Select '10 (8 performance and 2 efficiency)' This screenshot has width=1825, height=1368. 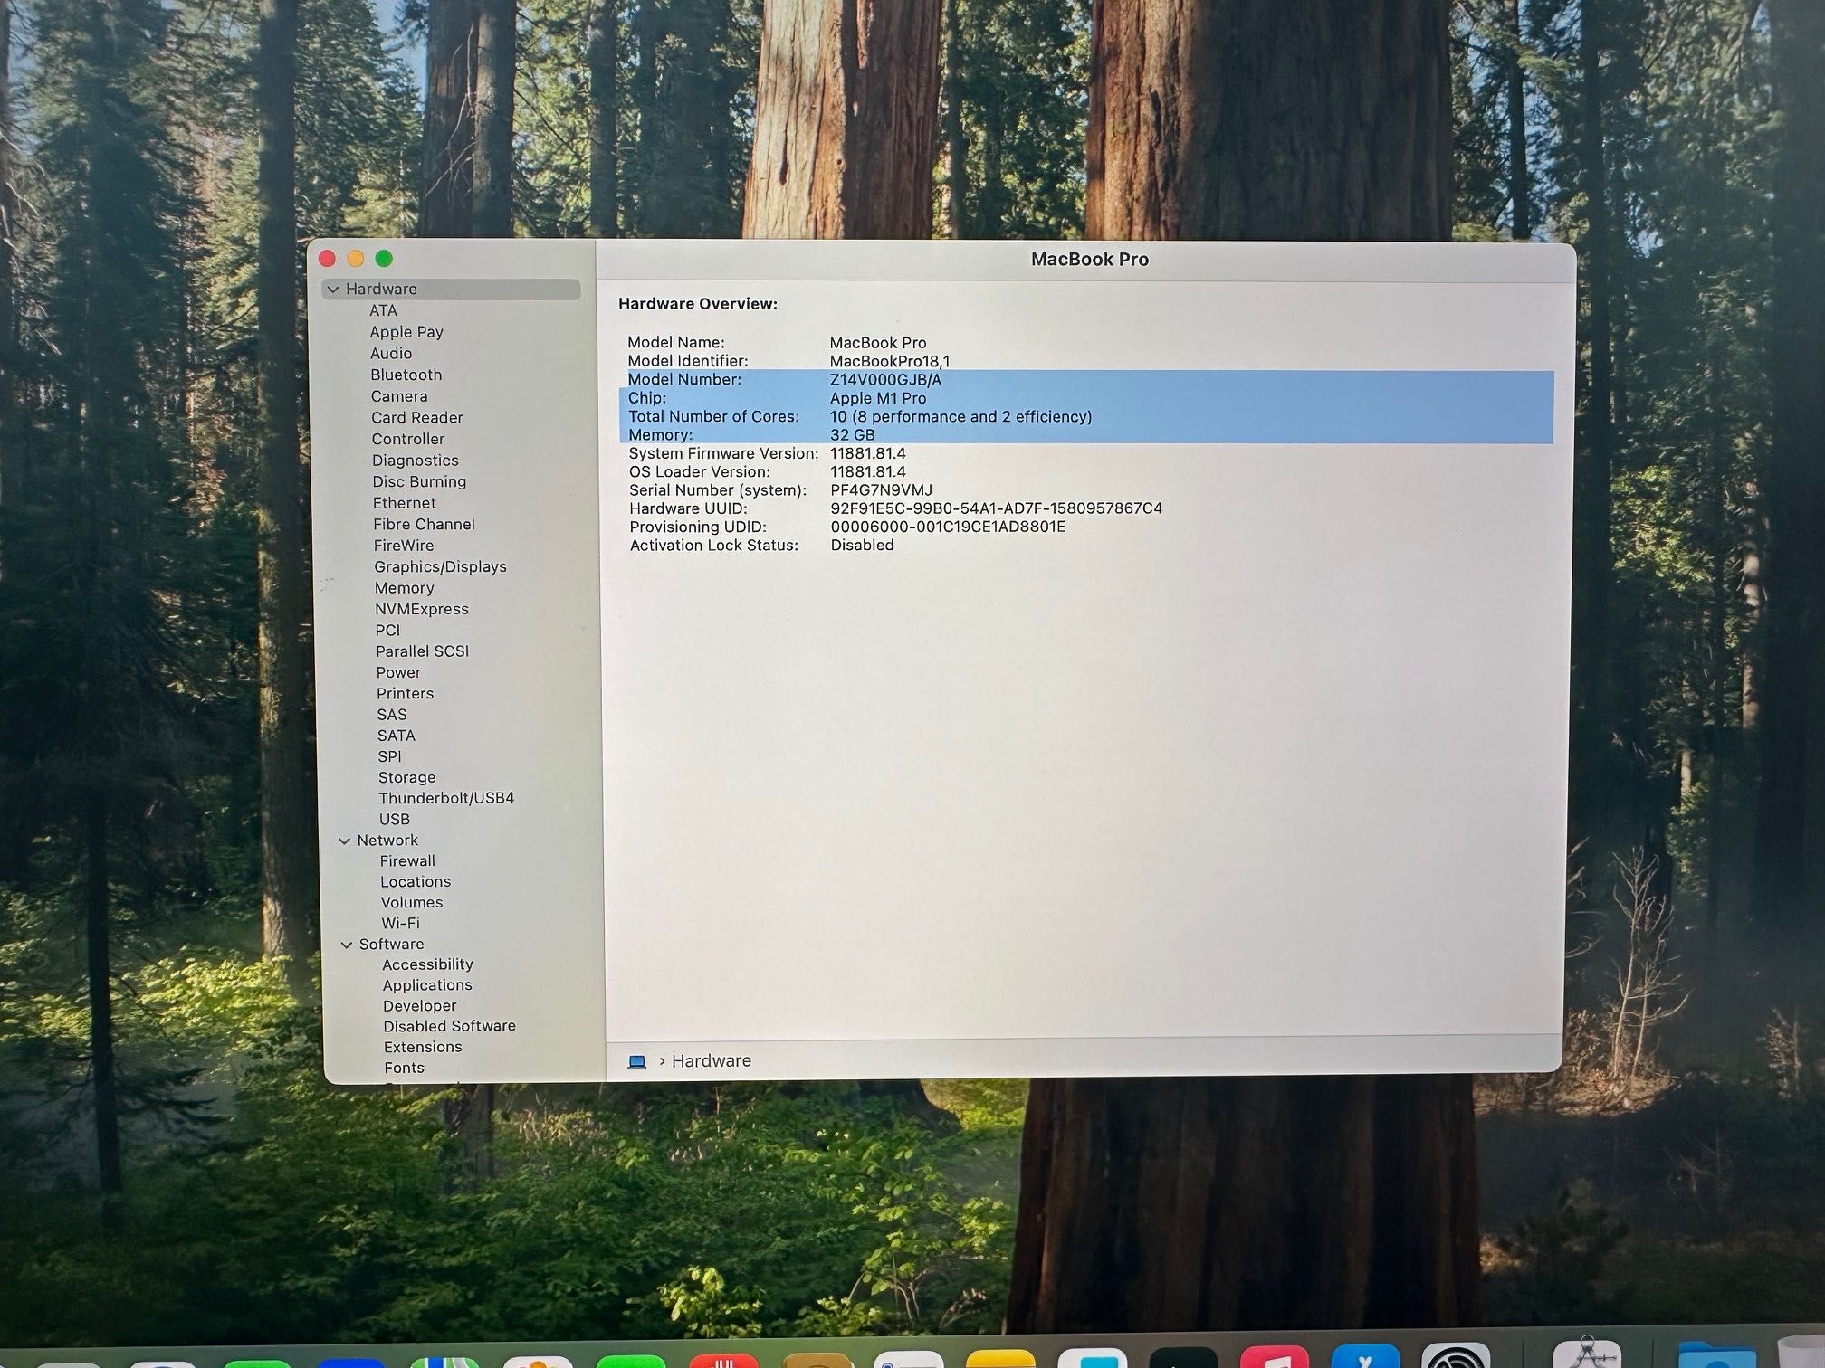click(x=961, y=417)
